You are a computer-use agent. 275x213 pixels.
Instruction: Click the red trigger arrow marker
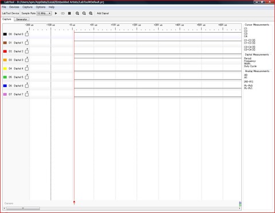coord(74,203)
